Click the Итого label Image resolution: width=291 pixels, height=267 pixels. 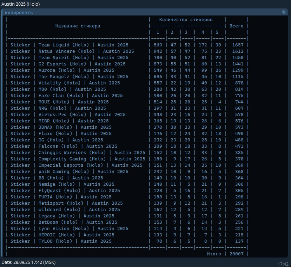click(214, 254)
